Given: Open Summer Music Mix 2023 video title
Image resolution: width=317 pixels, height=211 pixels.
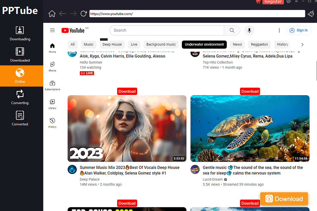Looking at the screenshot, I should 129,170.
